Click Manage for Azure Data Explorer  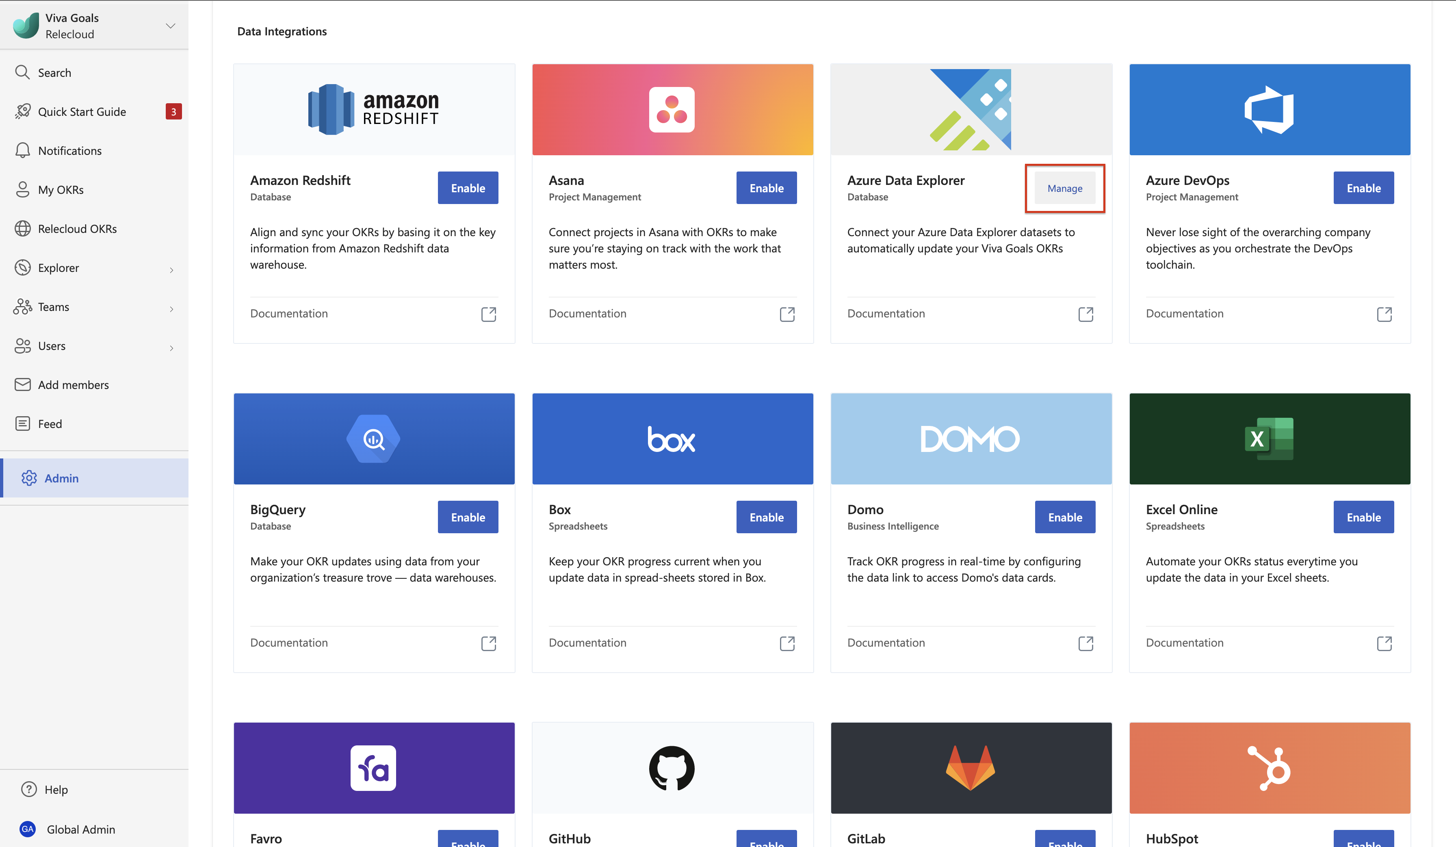(x=1064, y=189)
